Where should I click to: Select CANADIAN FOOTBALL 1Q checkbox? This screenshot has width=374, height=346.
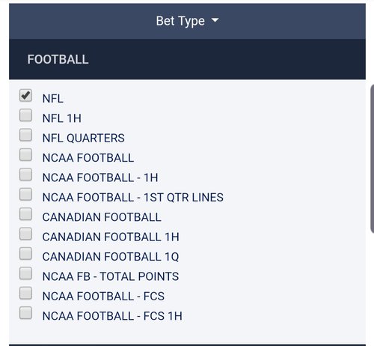coord(25,254)
